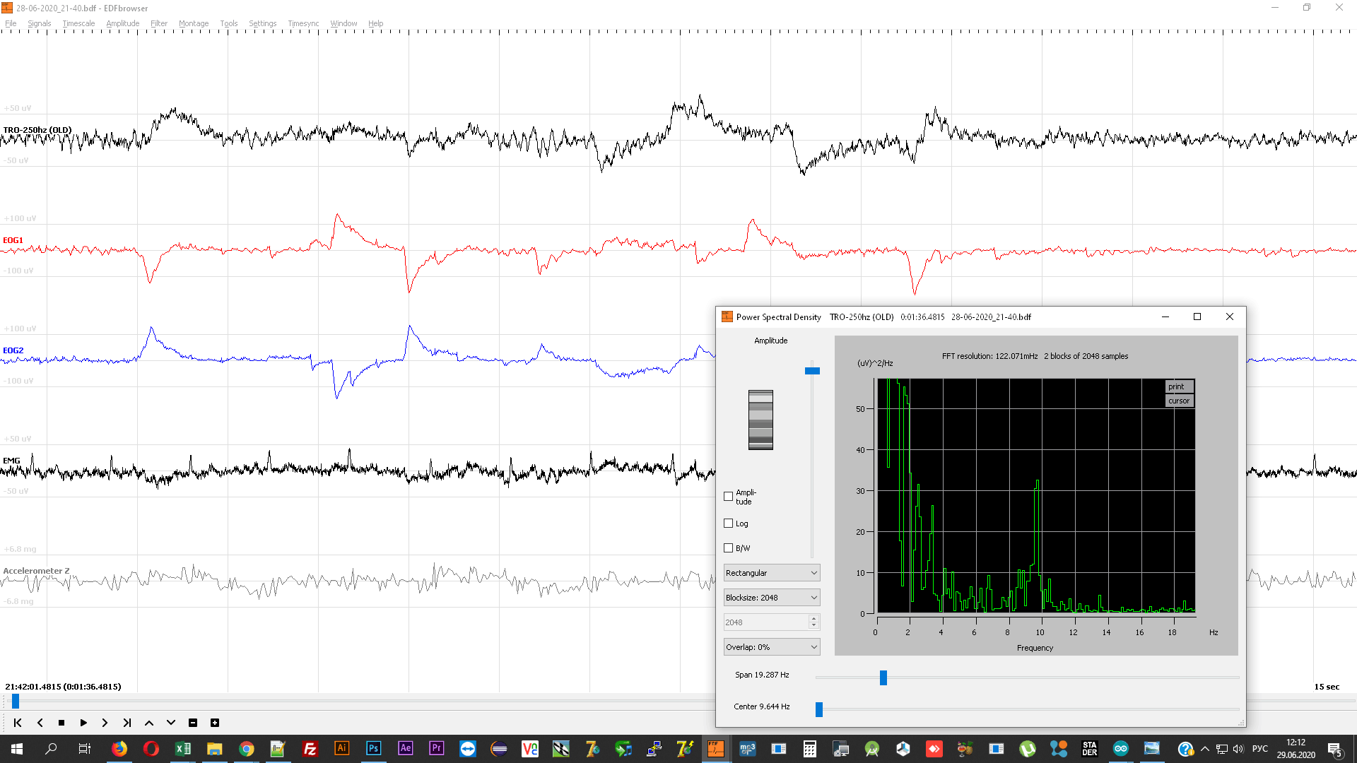Screen dimensions: 1357x763
Task: Increment the 2048 block size spinner
Action: 814,618
